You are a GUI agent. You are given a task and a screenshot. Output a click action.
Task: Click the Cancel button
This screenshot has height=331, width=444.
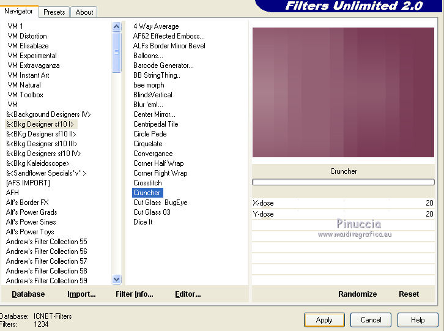(x=371, y=320)
